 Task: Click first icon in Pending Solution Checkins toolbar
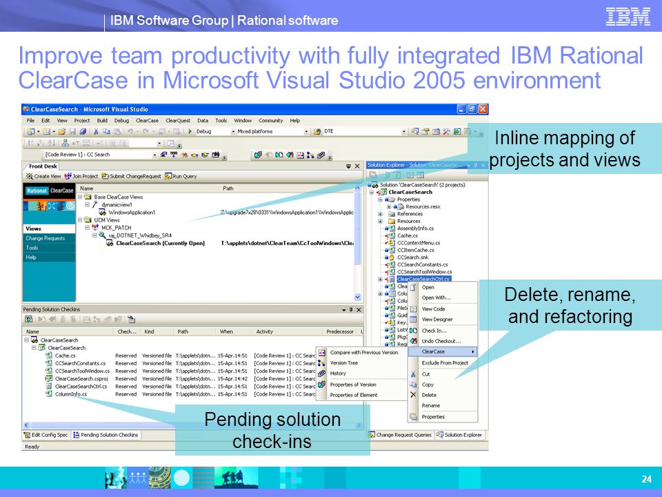point(28,320)
